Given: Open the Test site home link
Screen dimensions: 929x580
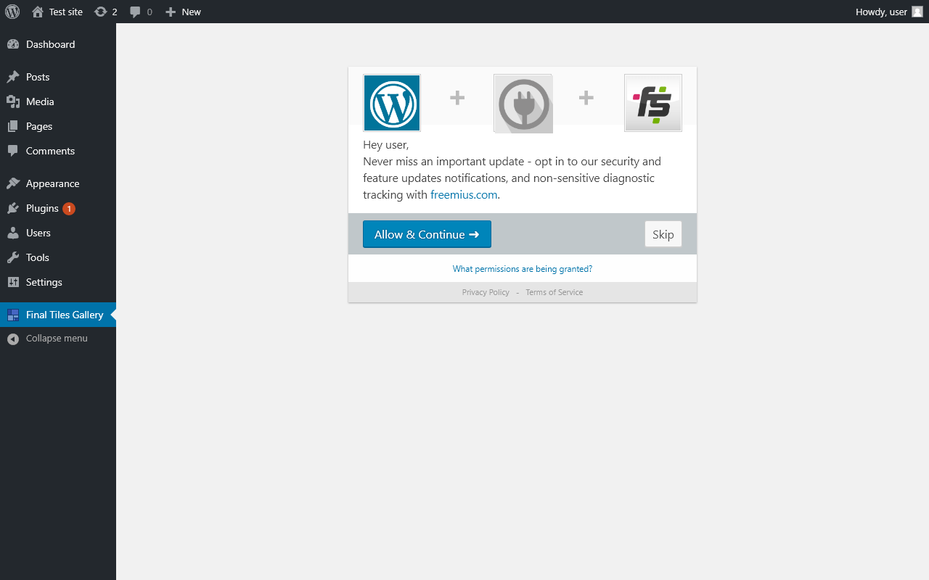Looking at the screenshot, I should coord(57,12).
